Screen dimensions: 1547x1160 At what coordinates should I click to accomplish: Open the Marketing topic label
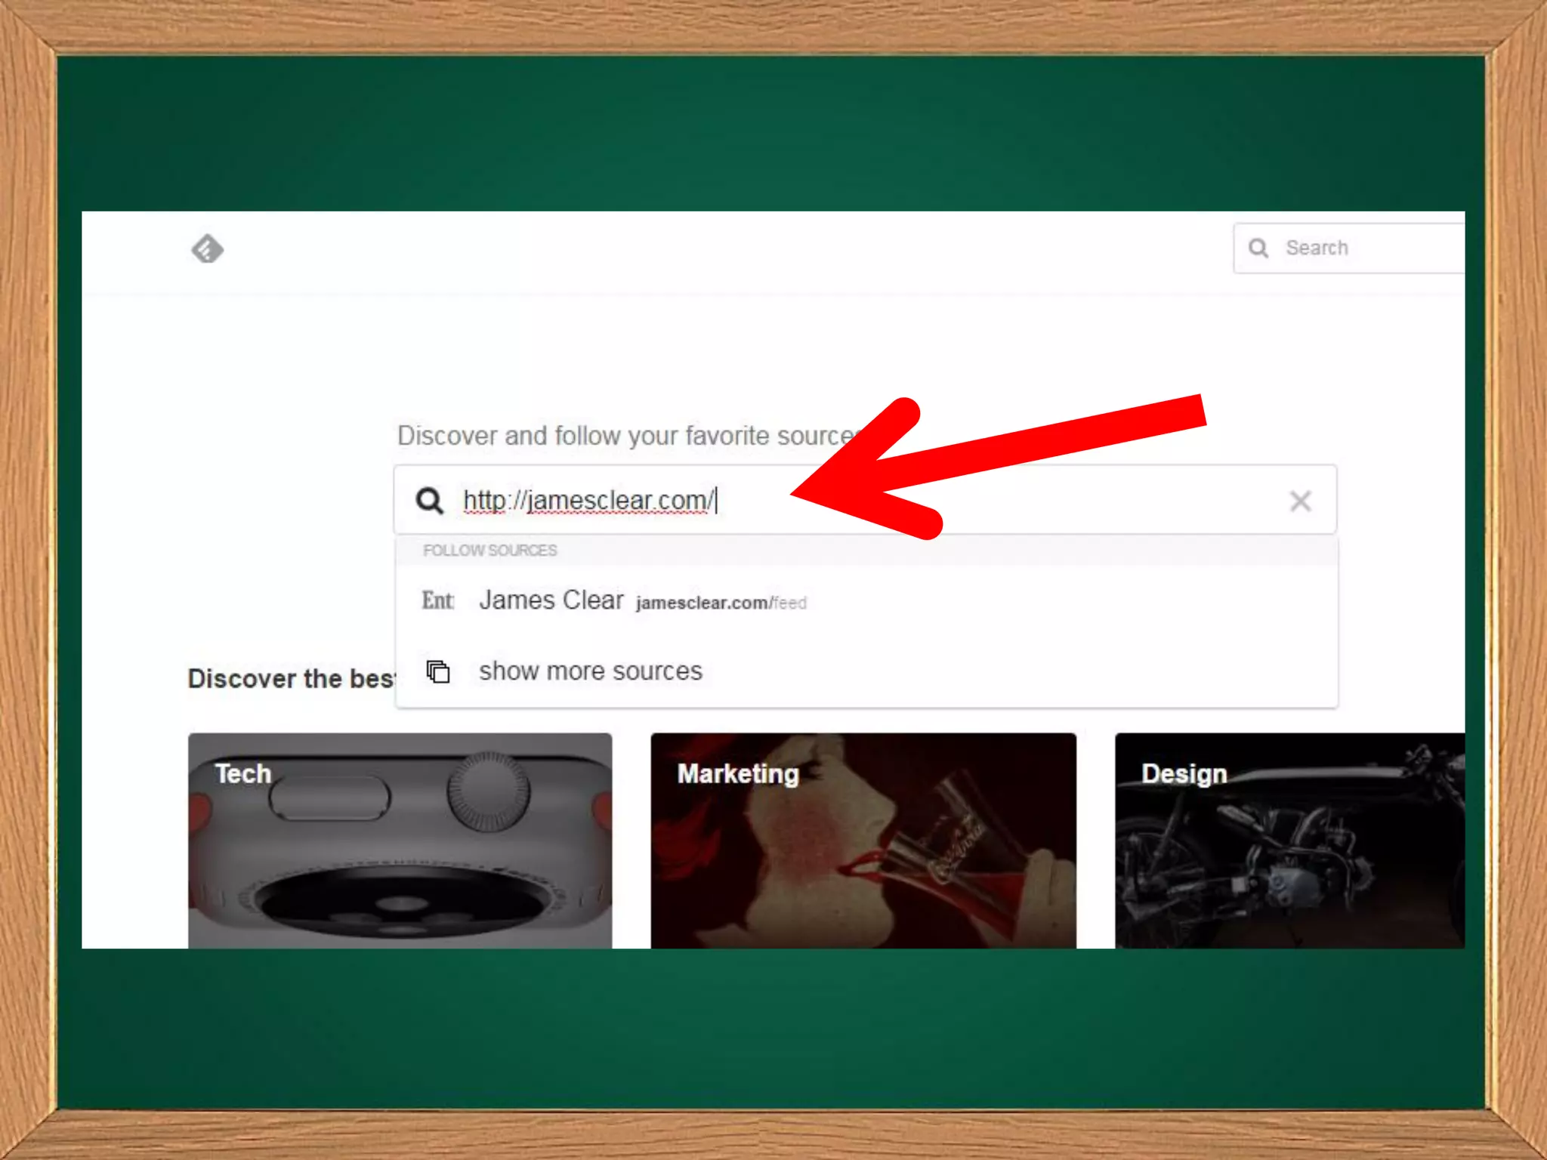pyautogui.click(x=737, y=773)
